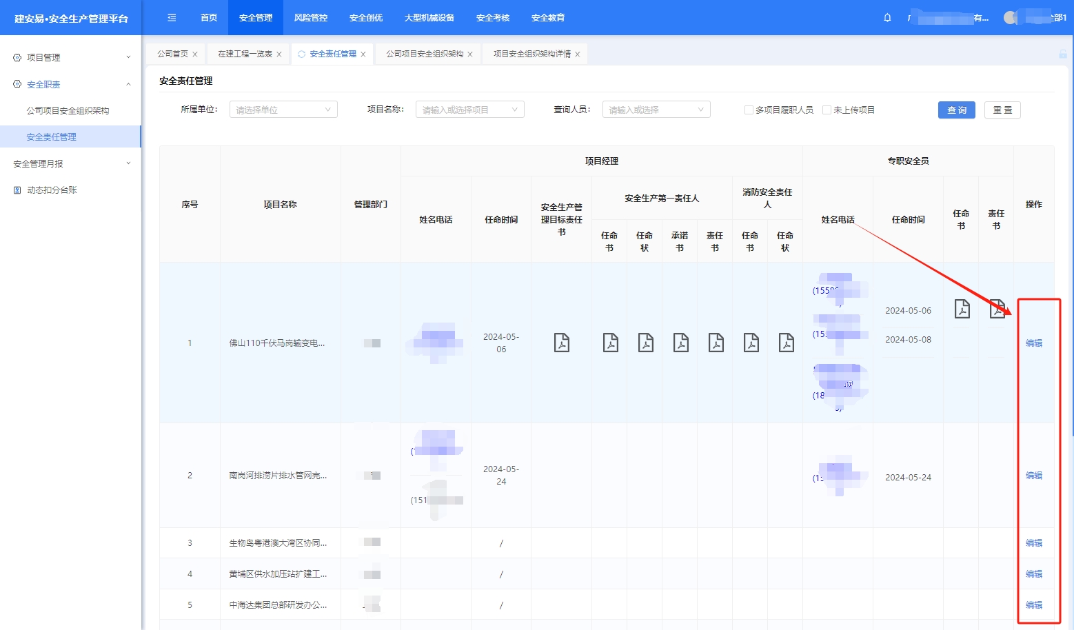Click the lock icon at tab bar right
Viewport: 1074px width, 630px height.
[1062, 54]
